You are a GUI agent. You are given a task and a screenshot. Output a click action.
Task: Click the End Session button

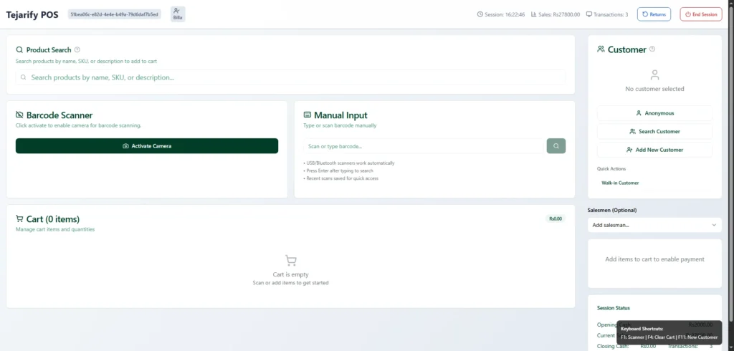(700, 14)
